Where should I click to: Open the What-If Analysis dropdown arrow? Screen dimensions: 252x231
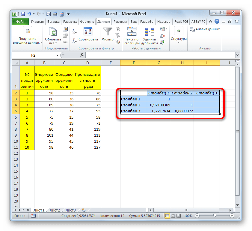166,42
